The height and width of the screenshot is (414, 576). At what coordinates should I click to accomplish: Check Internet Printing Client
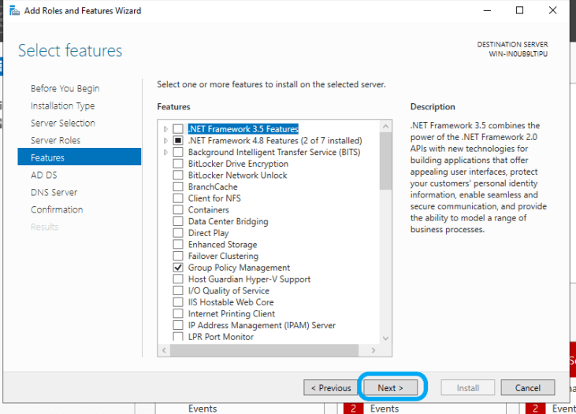coord(178,314)
